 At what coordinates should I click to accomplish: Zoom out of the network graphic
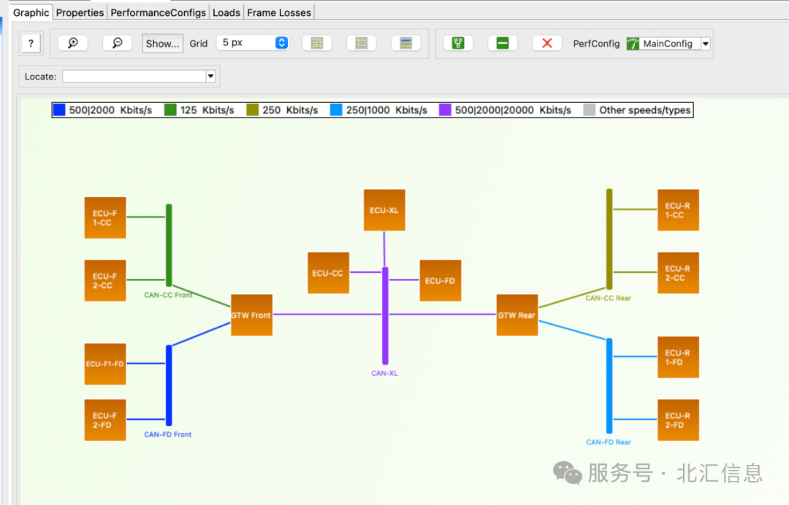pos(117,43)
